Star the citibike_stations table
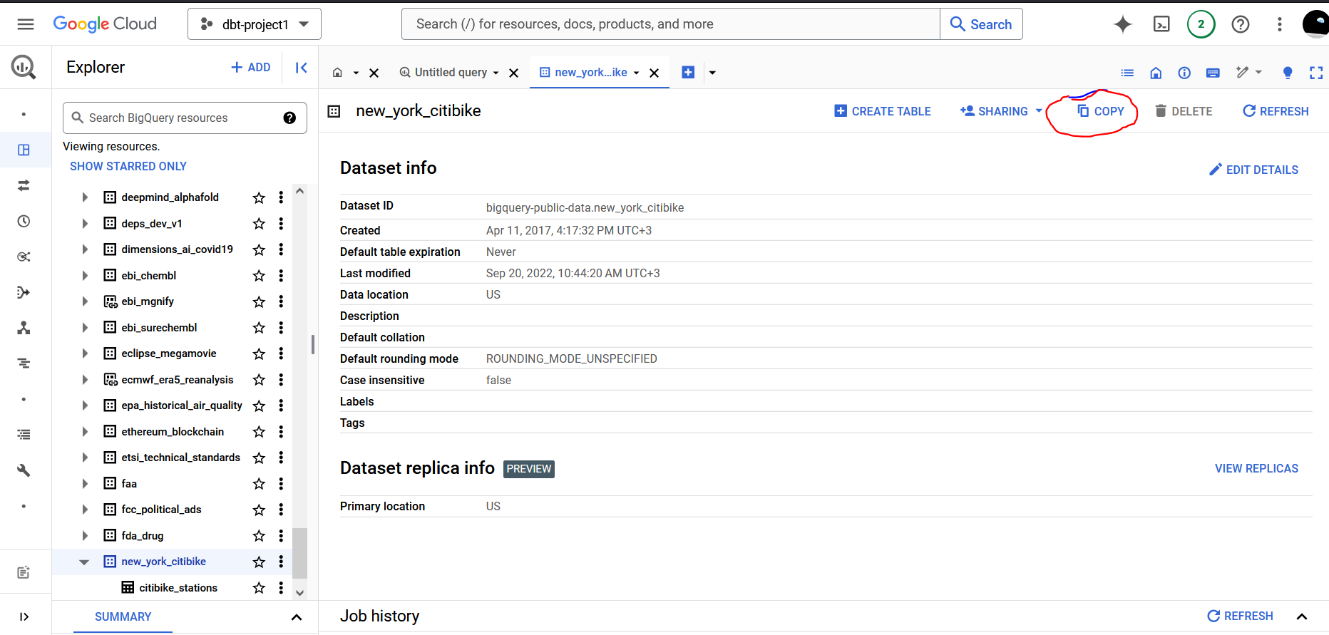 click(259, 588)
